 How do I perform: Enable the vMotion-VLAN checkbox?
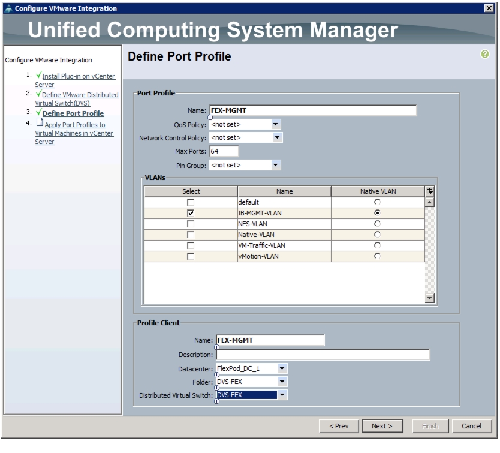[x=191, y=256]
